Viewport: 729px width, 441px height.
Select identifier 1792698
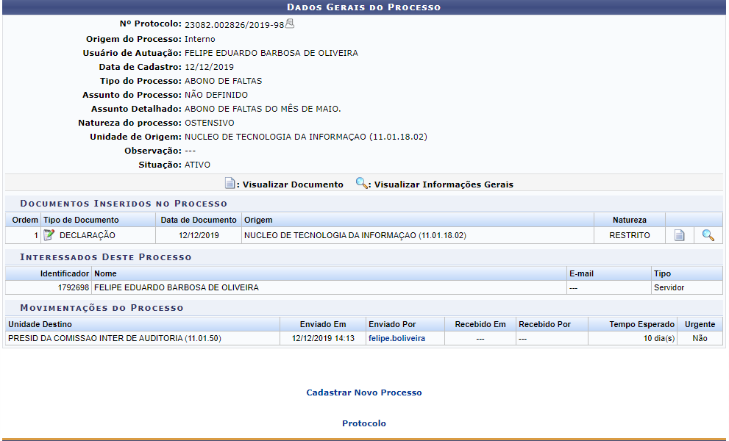pyautogui.click(x=73, y=287)
